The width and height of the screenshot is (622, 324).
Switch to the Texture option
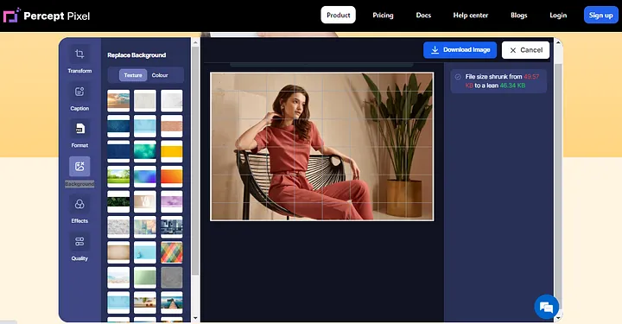tap(133, 75)
